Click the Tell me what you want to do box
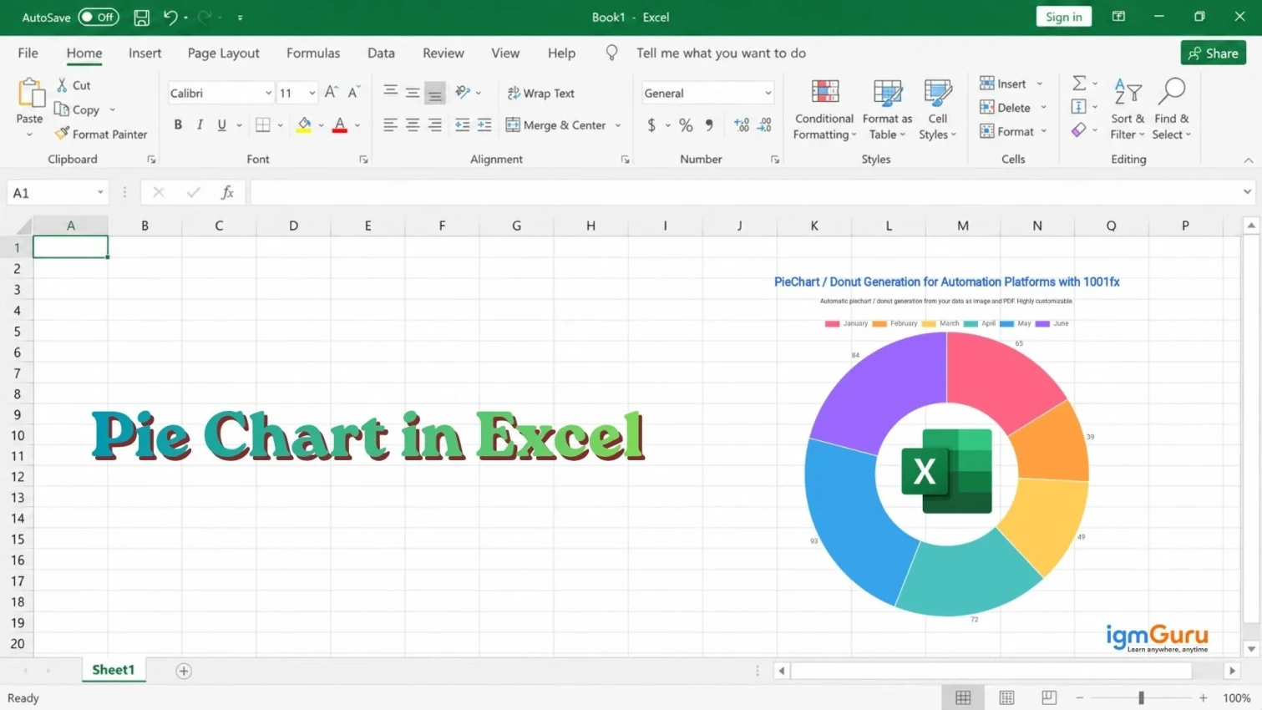1262x710 pixels. coord(721,53)
